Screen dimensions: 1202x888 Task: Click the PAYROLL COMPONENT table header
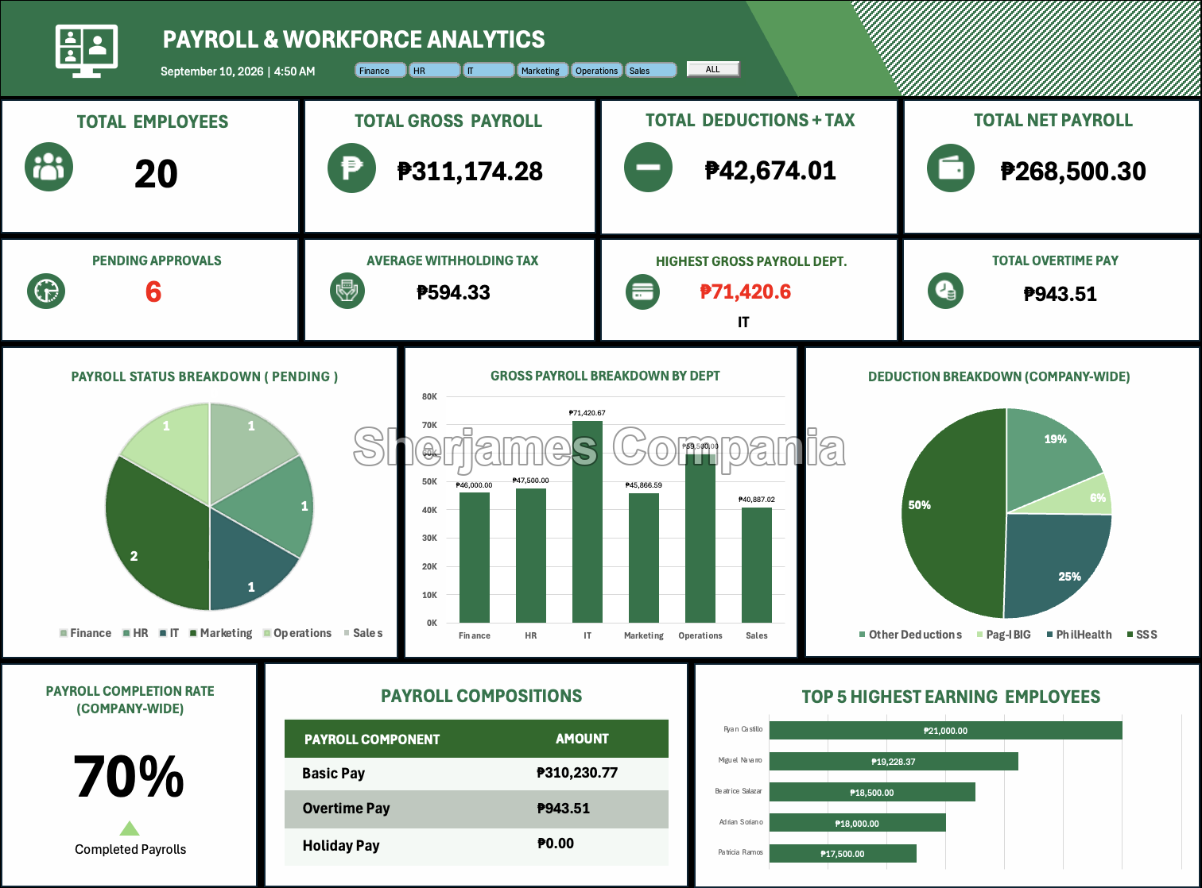click(372, 739)
